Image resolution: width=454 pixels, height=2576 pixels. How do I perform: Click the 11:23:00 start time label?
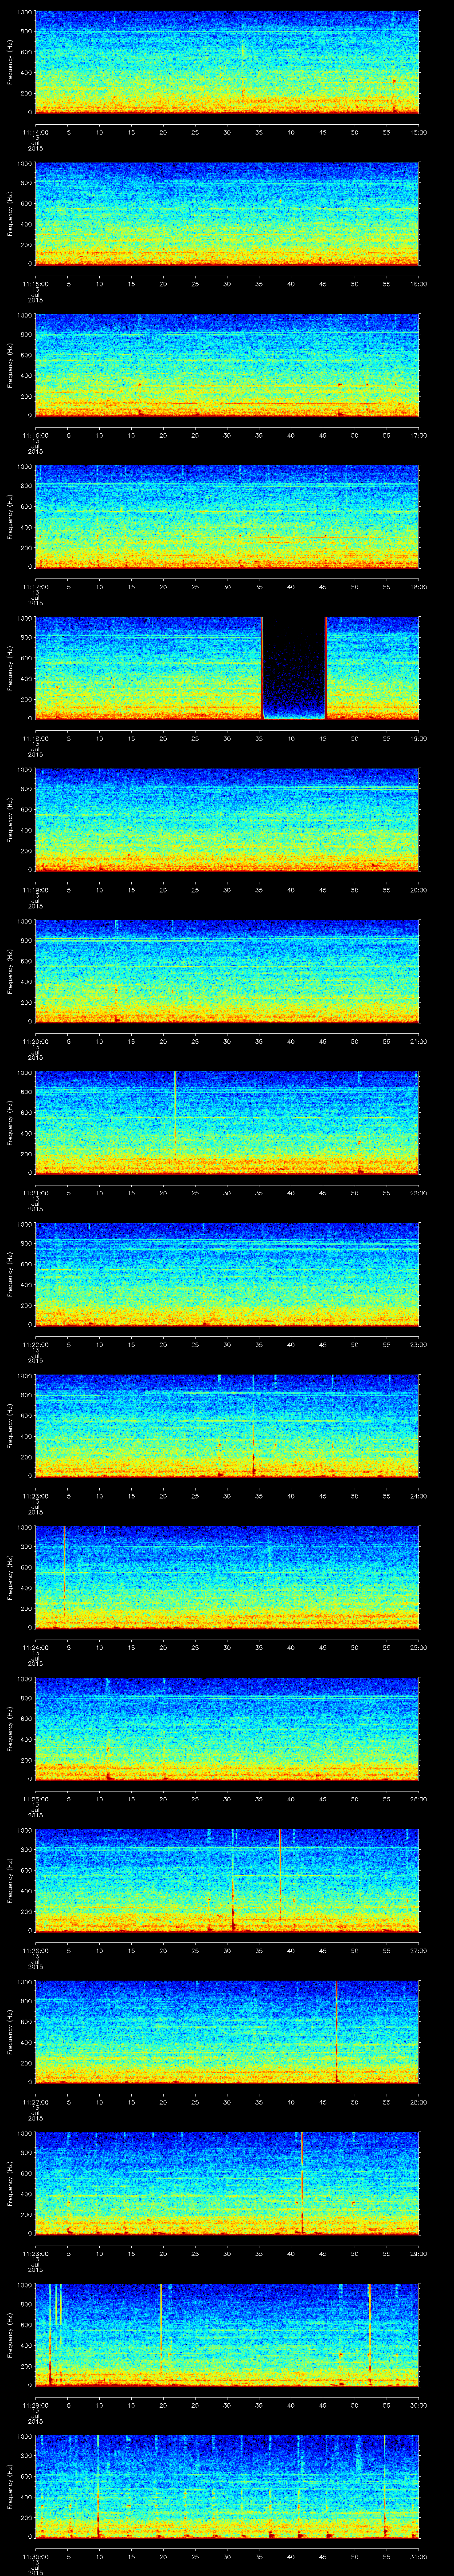(35, 1496)
